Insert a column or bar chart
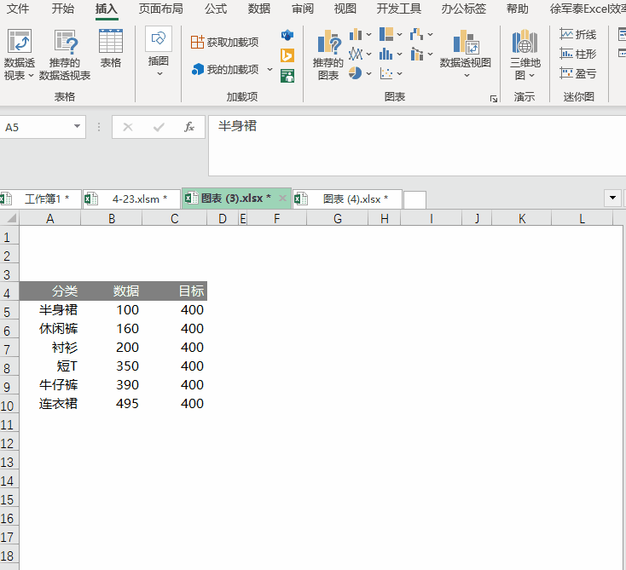The image size is (626, 570). click(x=356, y=35)
